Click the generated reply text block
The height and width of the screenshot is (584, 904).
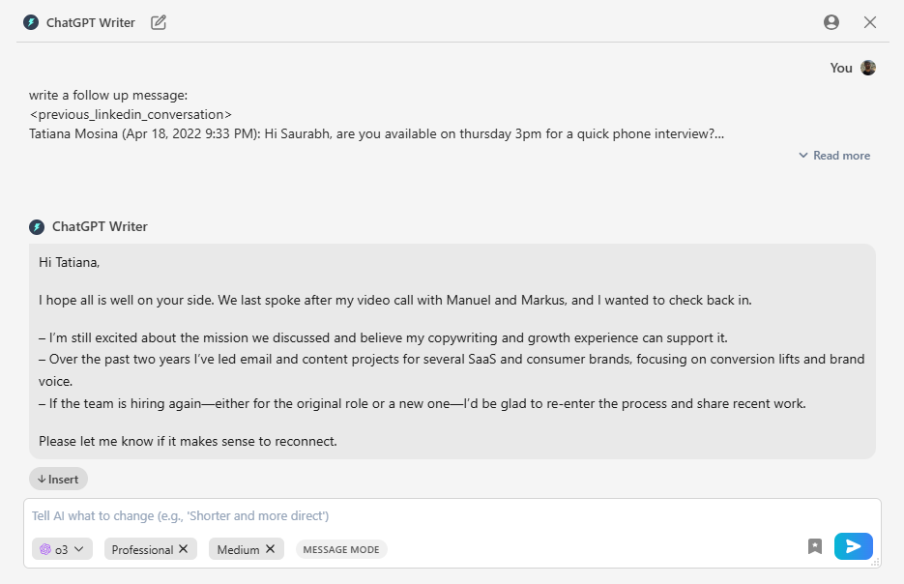pyautogui.click(x=452, y=352)
